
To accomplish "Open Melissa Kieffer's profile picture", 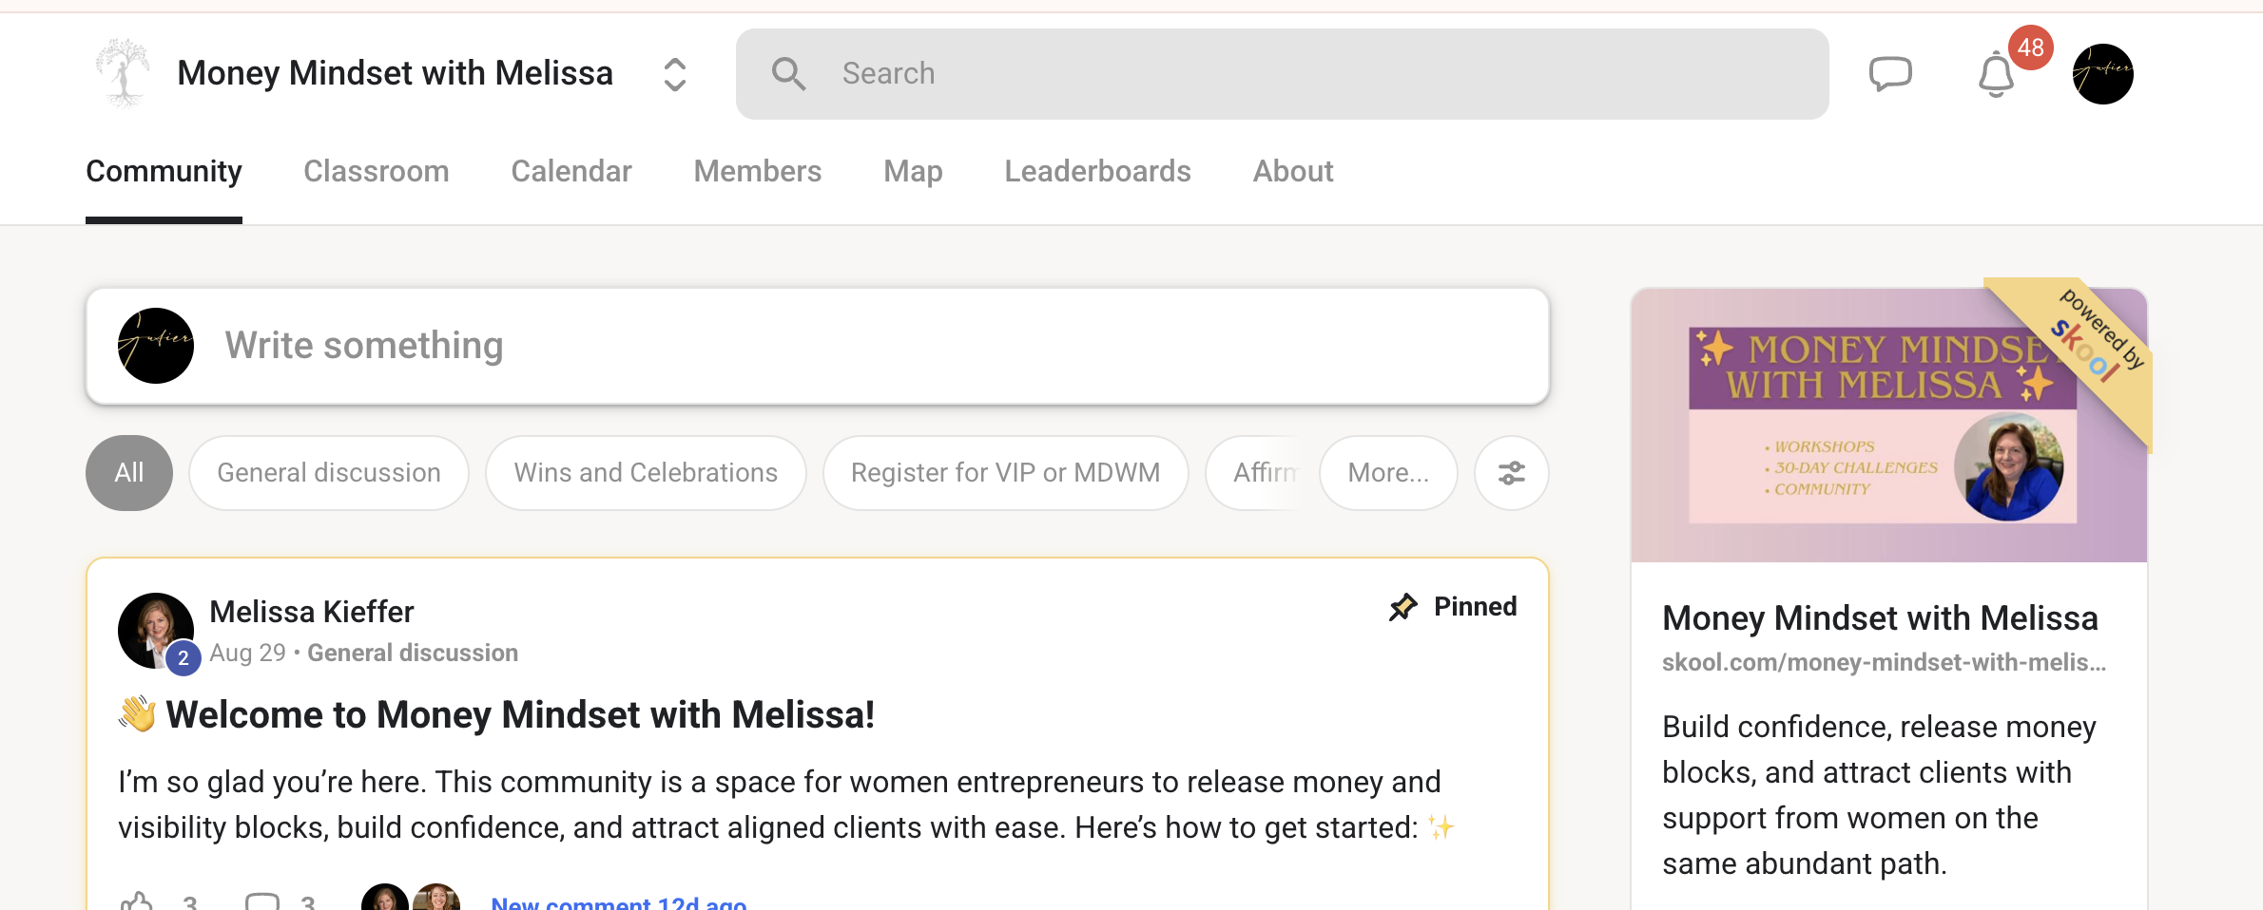I will (156, 631).
